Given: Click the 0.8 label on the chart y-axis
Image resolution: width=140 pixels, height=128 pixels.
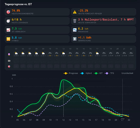Looking at the screenshot, I should tap(11, 86).
